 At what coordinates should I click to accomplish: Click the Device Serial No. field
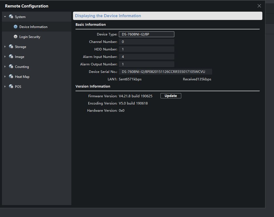(165, 72)
